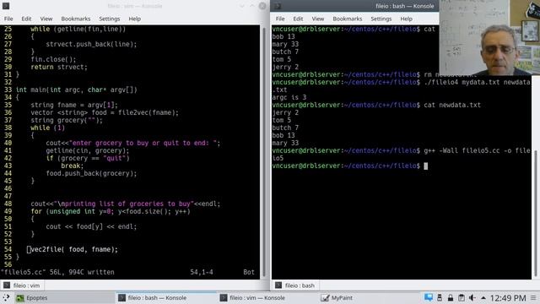Click line 54 'vec2file( food, fname);' in vim
This screenshot has height=304, width=540.
pyautogui.click(x=74, y=249)
